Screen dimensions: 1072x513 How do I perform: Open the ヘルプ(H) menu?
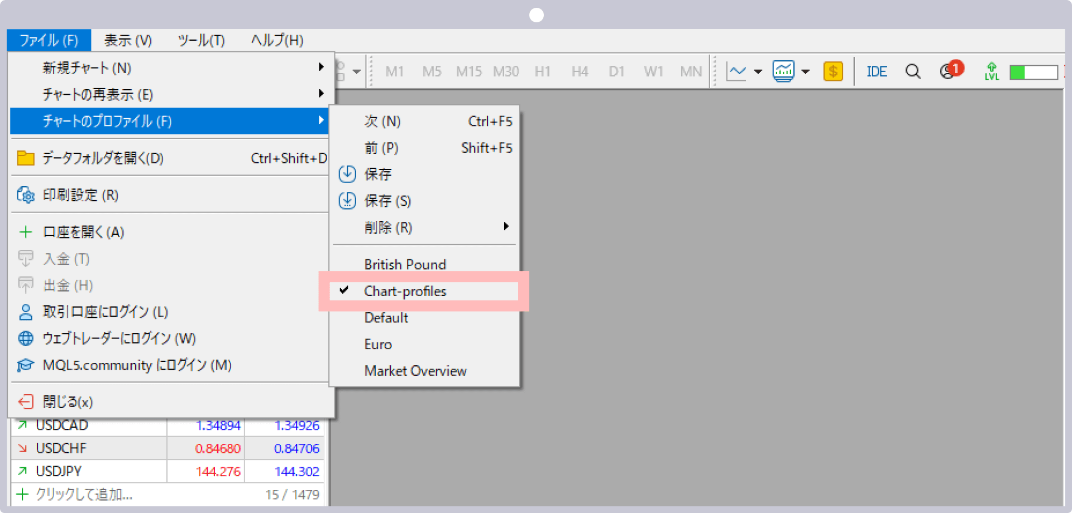point(277,40)
